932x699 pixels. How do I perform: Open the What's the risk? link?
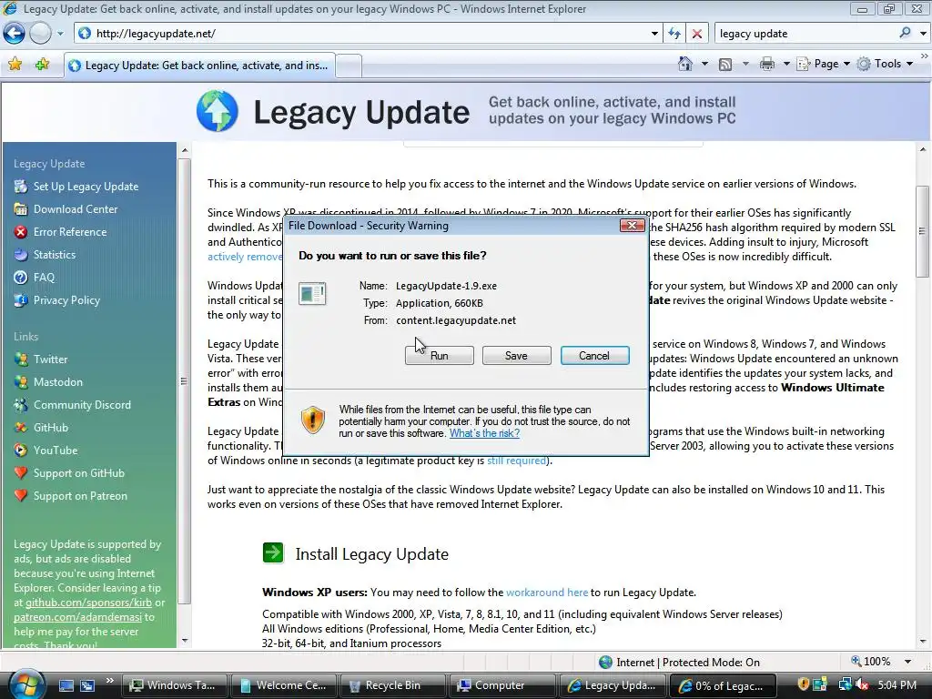tap(484, 433)
